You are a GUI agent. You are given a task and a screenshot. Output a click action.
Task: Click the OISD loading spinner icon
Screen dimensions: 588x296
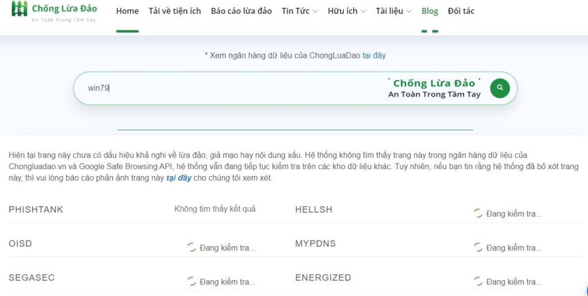click(x=192, y=247)
